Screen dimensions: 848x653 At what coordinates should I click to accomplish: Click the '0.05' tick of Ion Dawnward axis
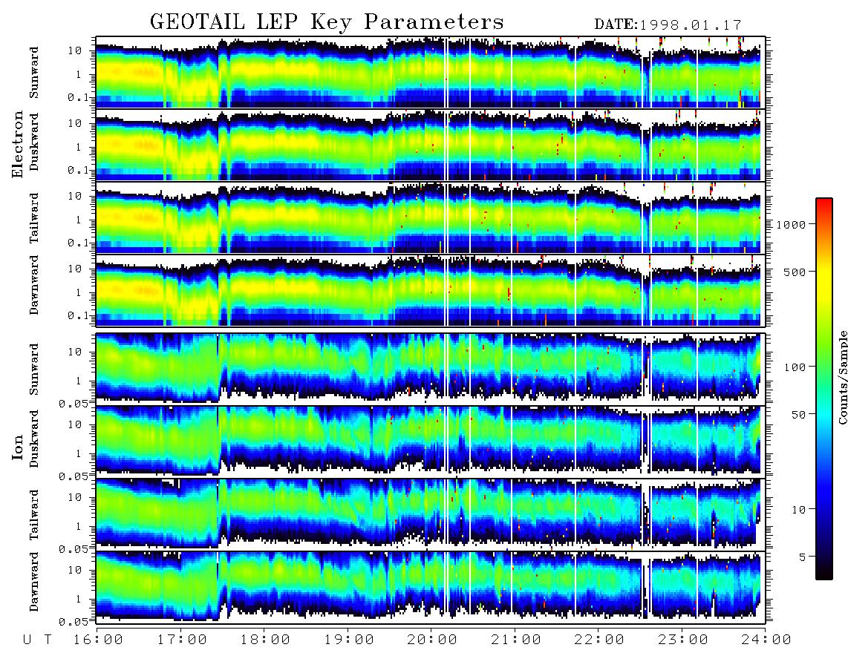point(74,622)
